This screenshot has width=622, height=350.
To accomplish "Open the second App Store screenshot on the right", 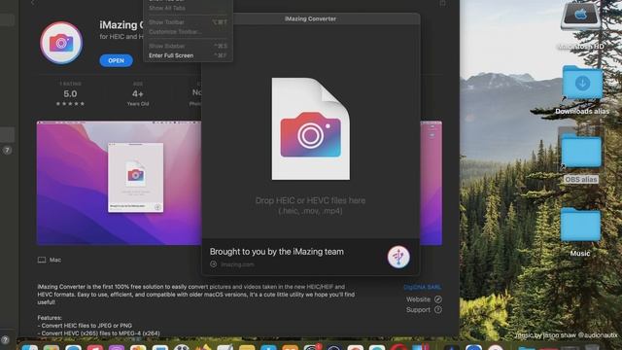I will pyautogui.click(x=432, y=183).
